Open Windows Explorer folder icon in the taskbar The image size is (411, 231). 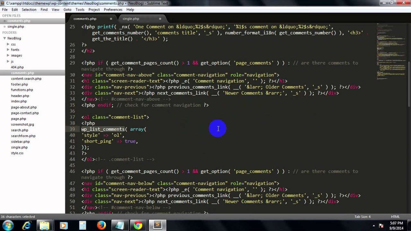click(x=45, y=226)
